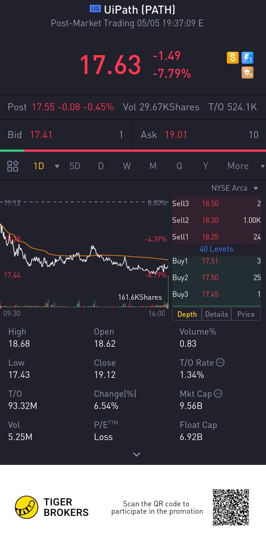Tap the Sell1 18.25 order row
Image resolution: width=266 pixels, height=550 pixels.
[x=216, y=237]
